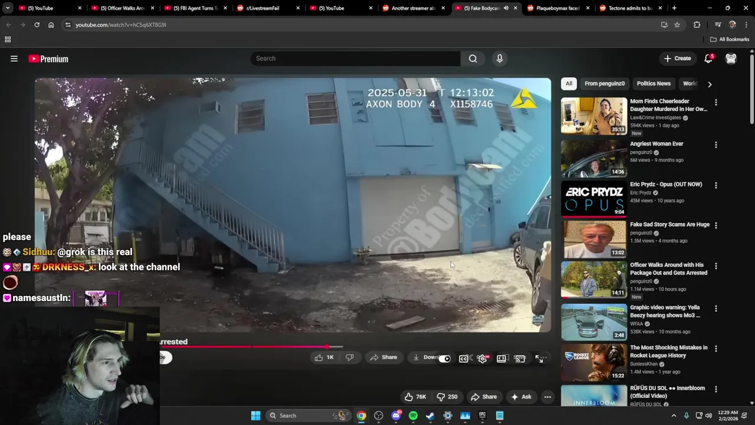The height and width of the screenshot is (425, 755).
Task: Open options for Graphic video warning video
Action: [716, 309]
